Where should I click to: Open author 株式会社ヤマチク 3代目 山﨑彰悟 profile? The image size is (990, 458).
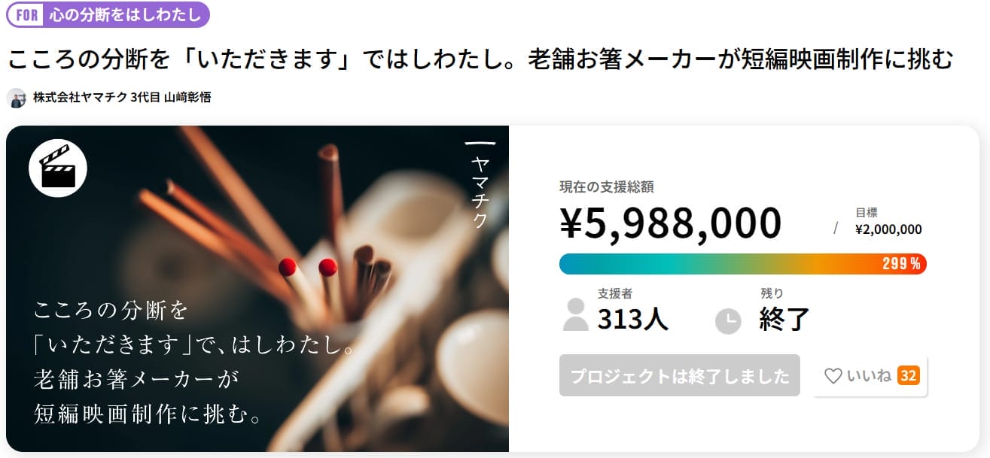click(x=122, y=98)
